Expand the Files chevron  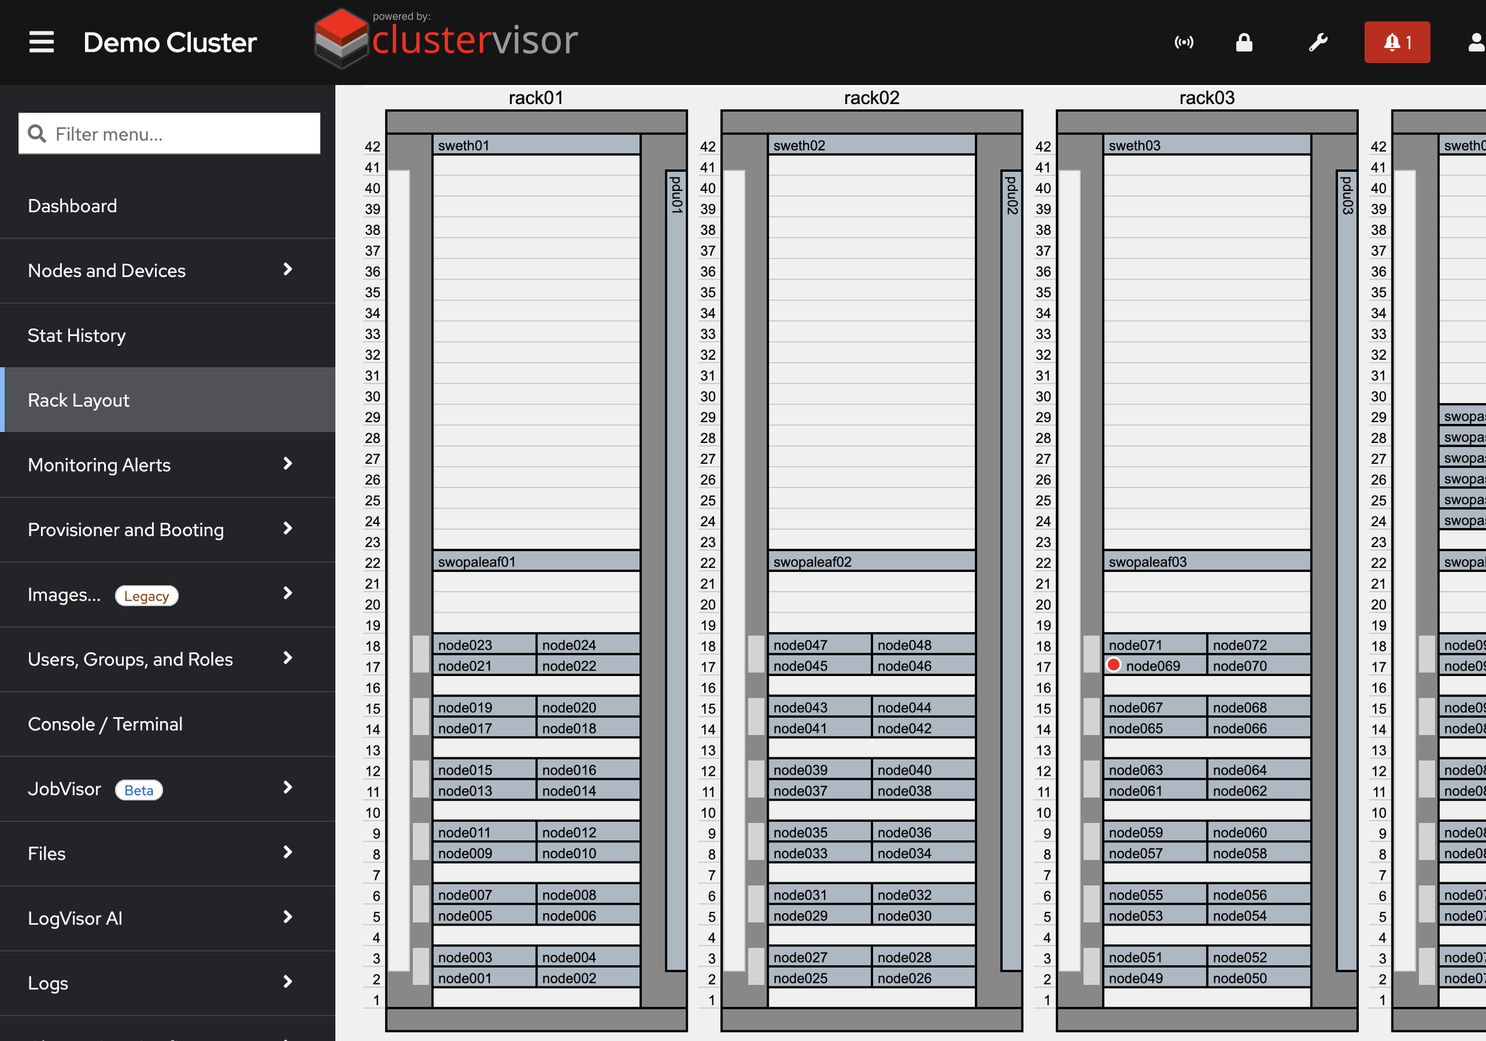[288, 852]
